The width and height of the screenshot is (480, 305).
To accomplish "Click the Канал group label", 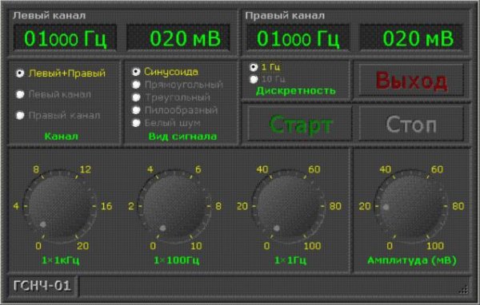I will point(62,137).
